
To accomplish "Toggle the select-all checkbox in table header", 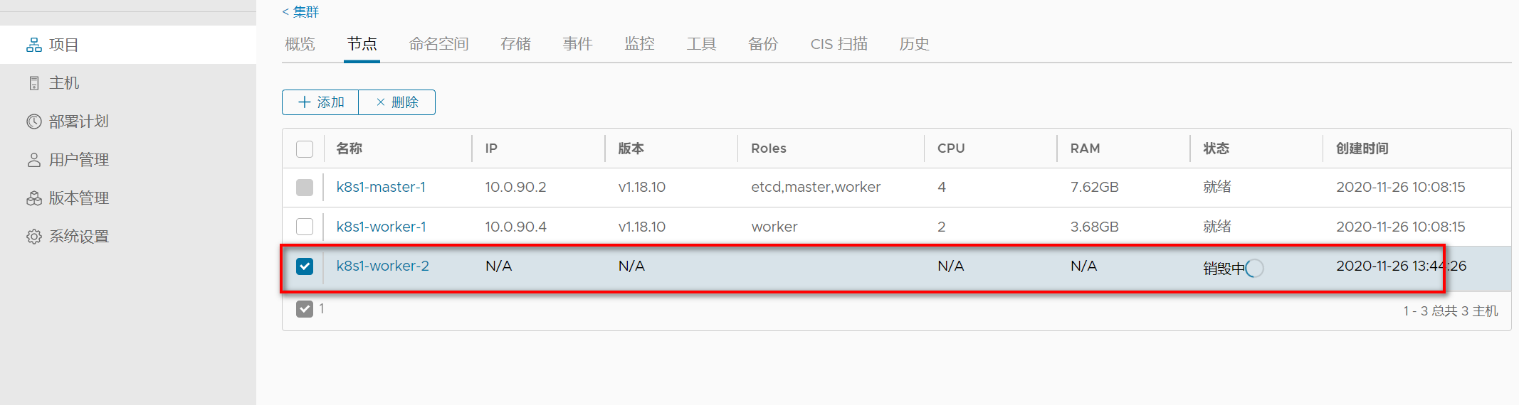I will click(x=305, y=148).
